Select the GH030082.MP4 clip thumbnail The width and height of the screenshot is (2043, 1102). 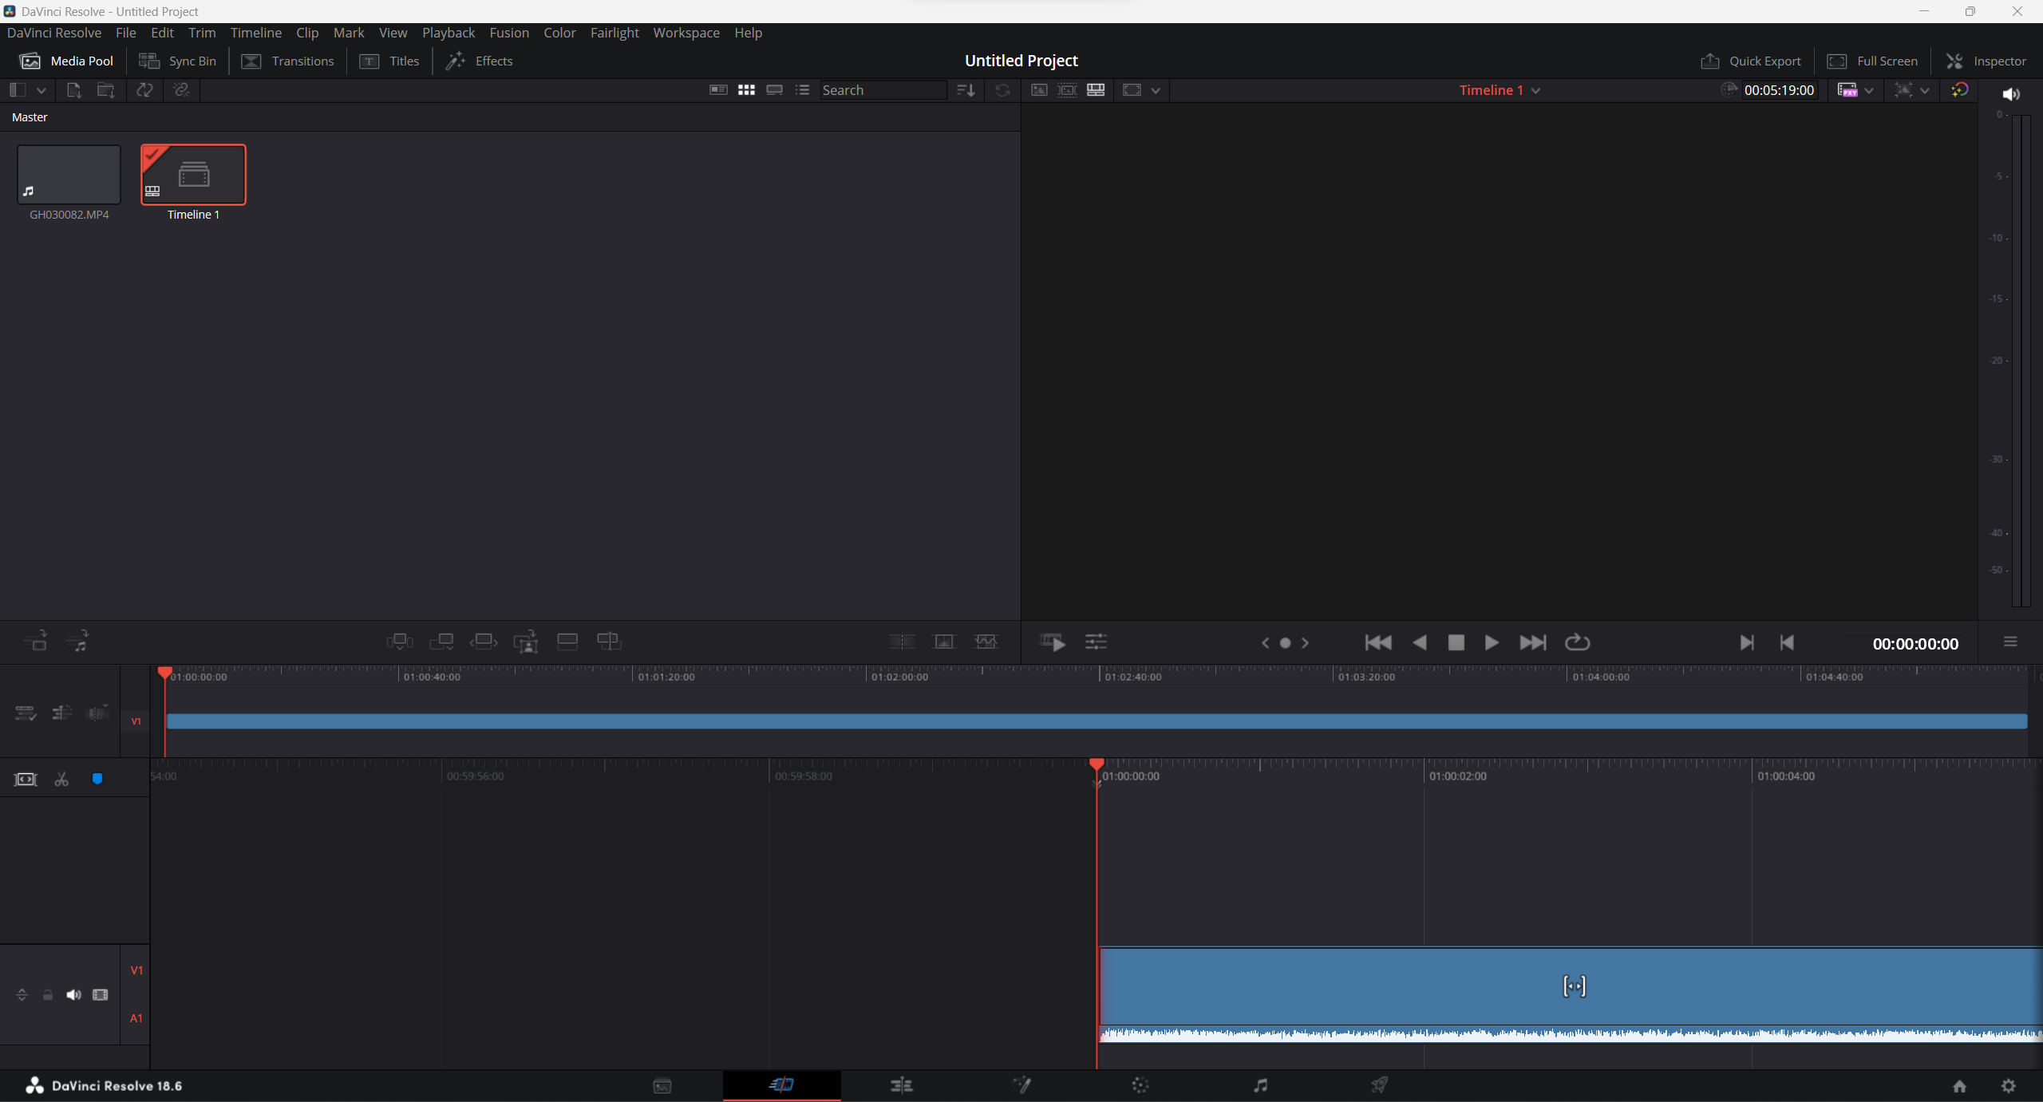(x=69, y=175)
